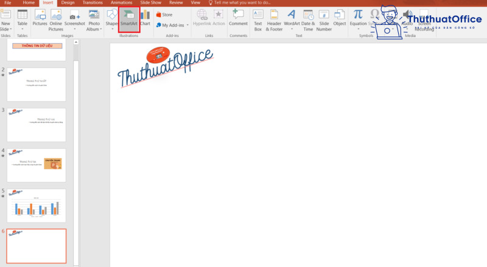Open Online Pictures tool

click(56, 20)
